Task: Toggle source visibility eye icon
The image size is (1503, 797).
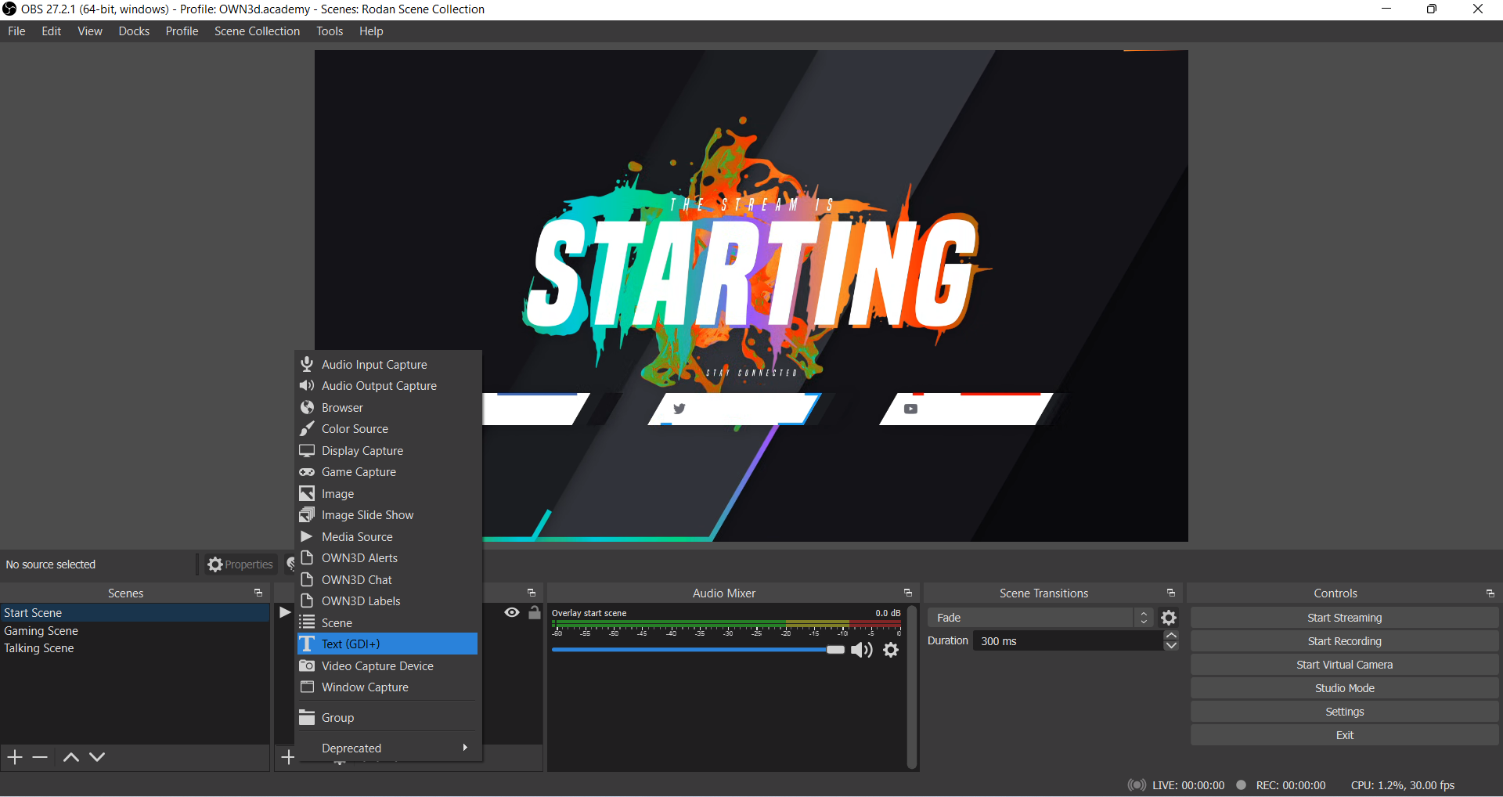Action: click(x=512, y=613)
